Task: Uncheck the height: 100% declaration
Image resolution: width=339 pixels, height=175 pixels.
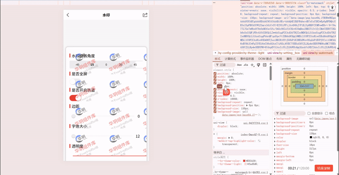Action: (215, 80)
